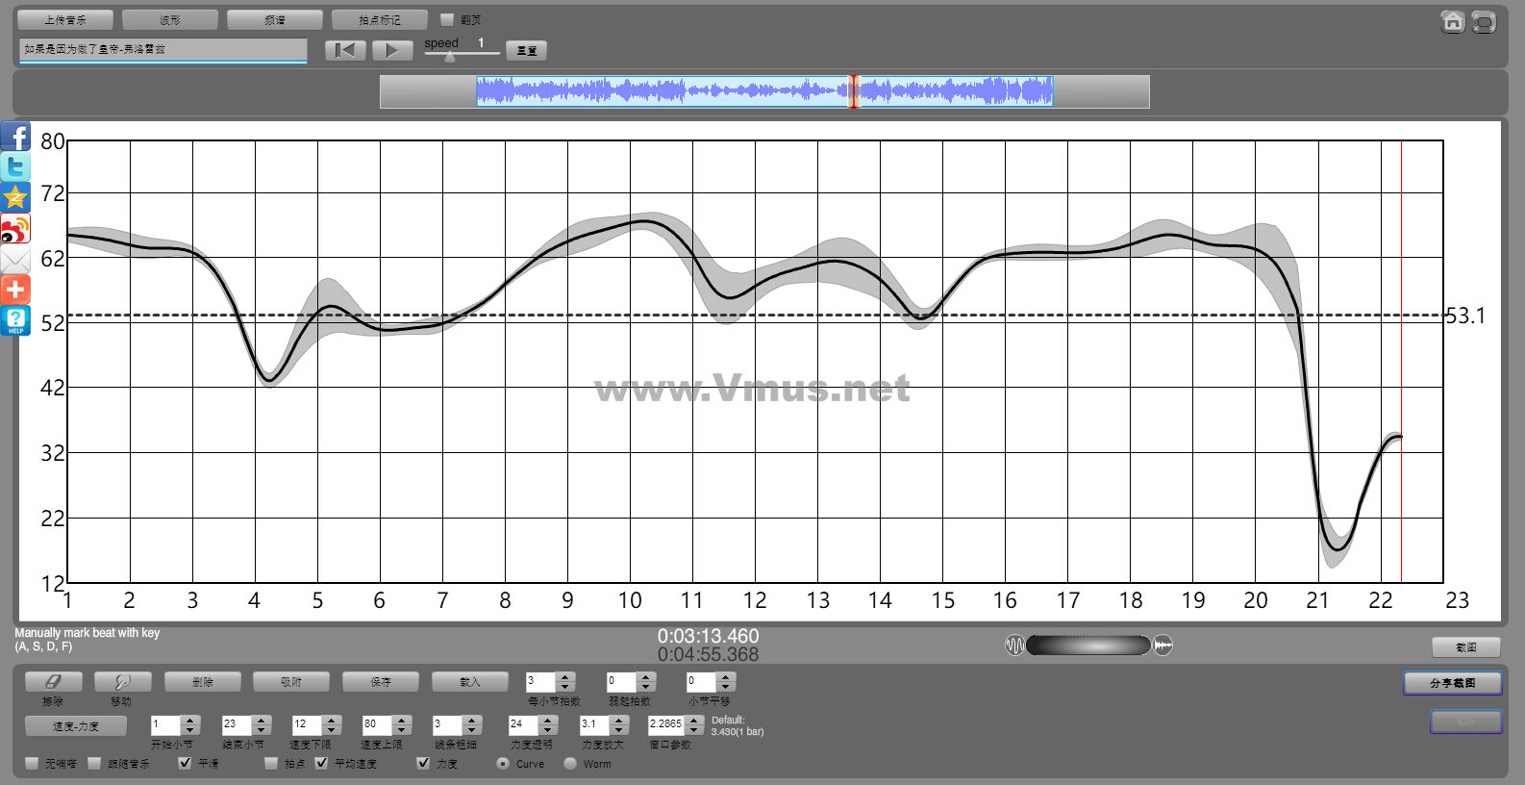Open the Help question mark icon
This screenshot has height=785, width=1525.
click(x=15, y=320)
